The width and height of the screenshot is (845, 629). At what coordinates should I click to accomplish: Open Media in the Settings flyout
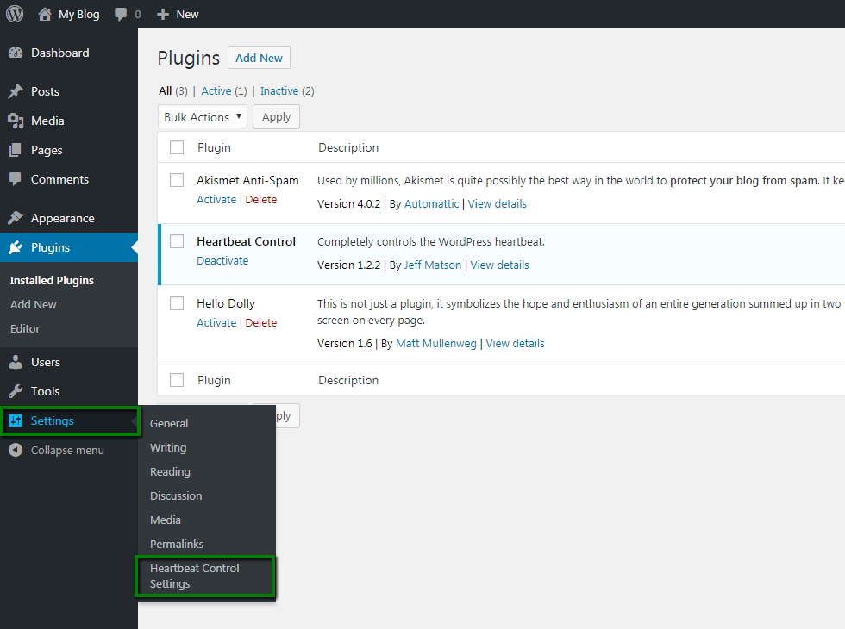click(x=166, y=520)
